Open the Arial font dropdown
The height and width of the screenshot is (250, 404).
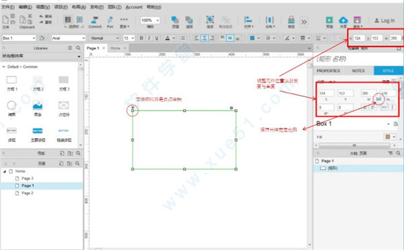tap(68, 38)
